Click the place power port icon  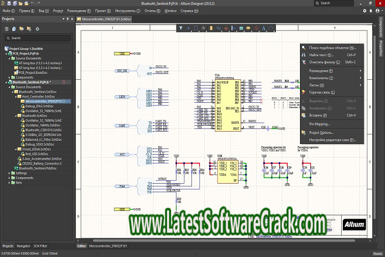pyautogui.click(x=226, y=28)
